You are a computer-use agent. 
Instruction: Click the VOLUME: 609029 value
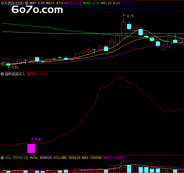(67, 158)
